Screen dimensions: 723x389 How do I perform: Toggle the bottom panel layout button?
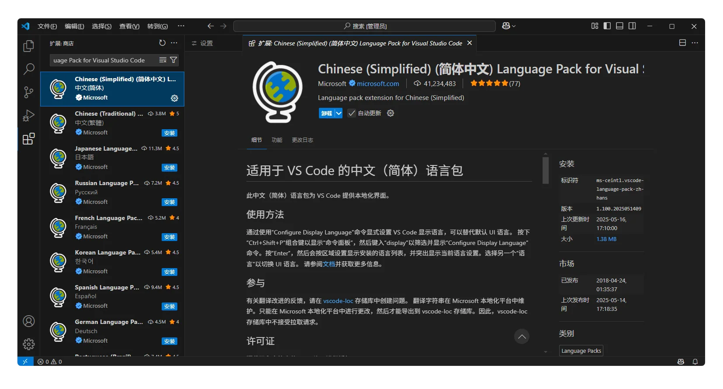click(x=619, y=26)
